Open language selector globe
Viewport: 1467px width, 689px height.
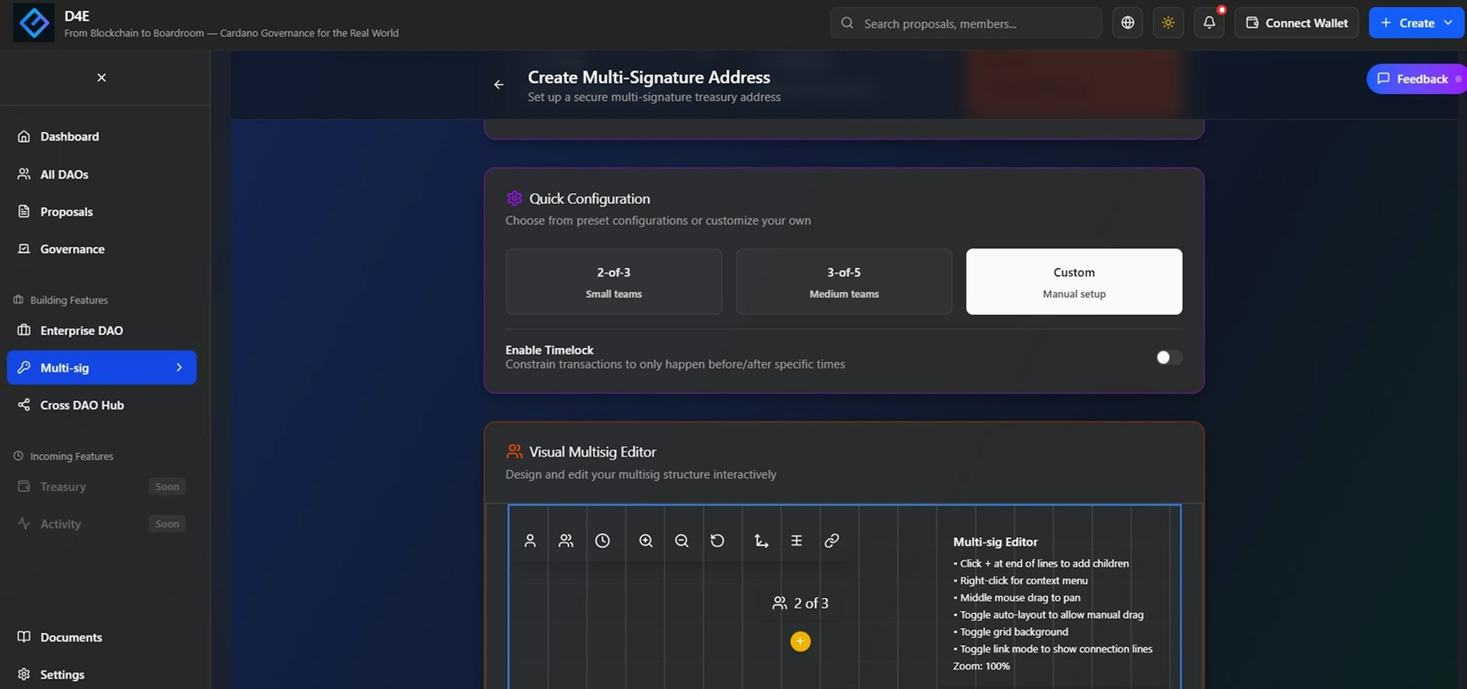click(1127, 23)
